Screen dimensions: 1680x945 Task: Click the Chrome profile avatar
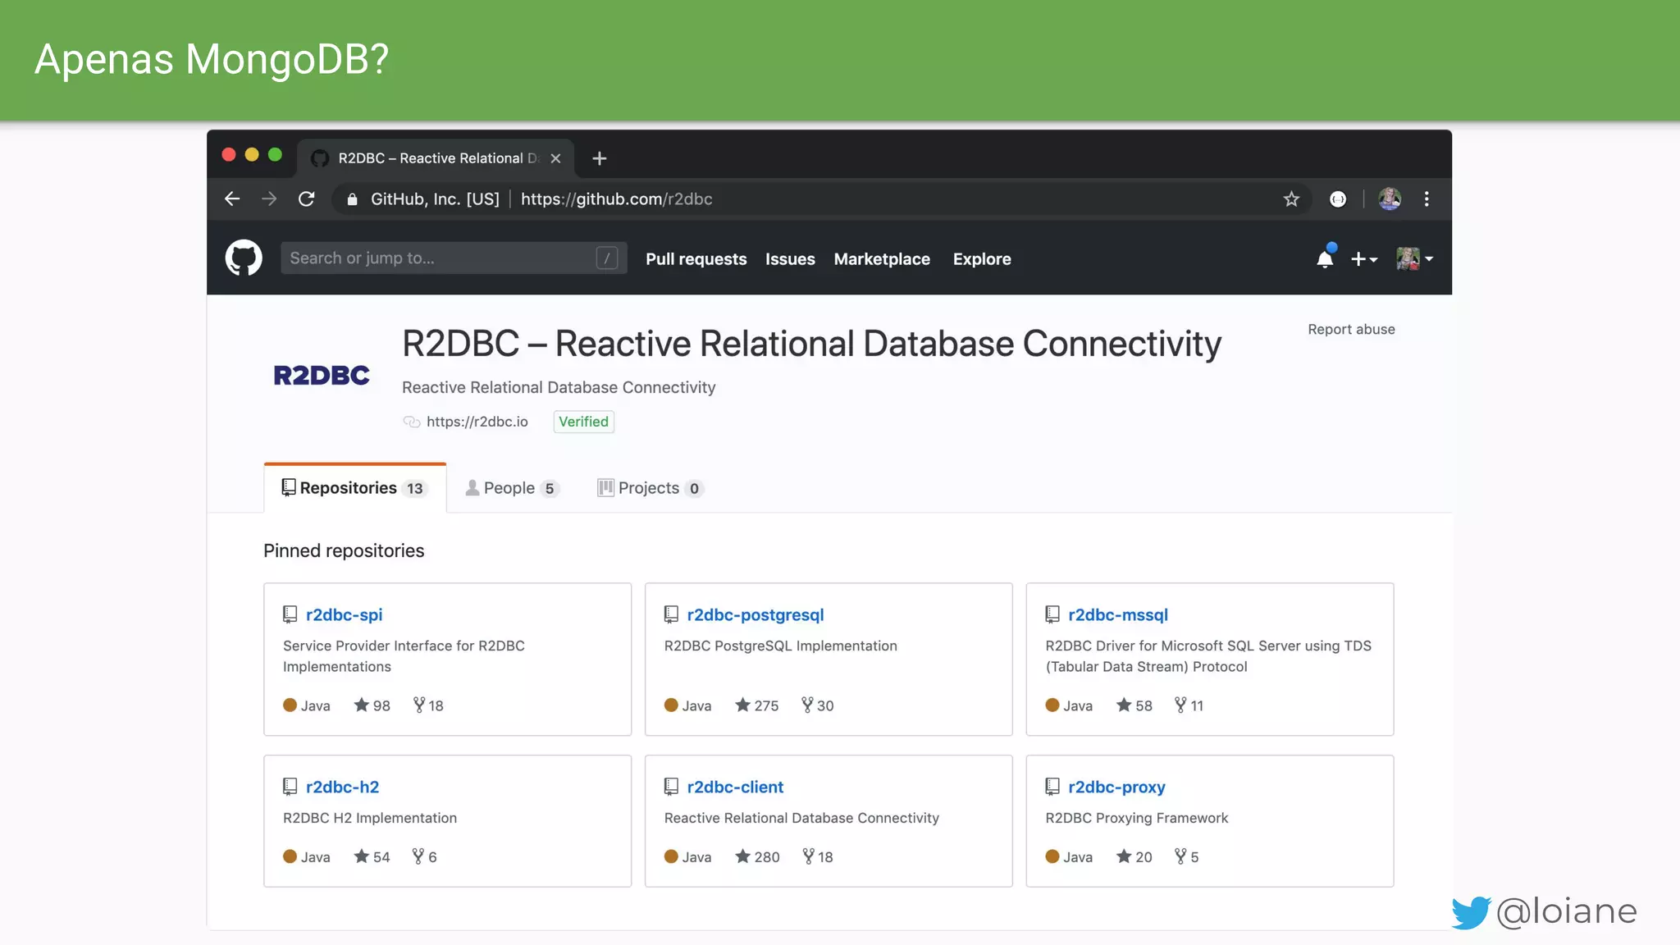1390,199
